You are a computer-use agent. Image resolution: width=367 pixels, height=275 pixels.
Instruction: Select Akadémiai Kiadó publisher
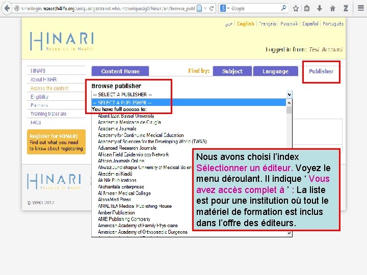[x=115, y=174]
